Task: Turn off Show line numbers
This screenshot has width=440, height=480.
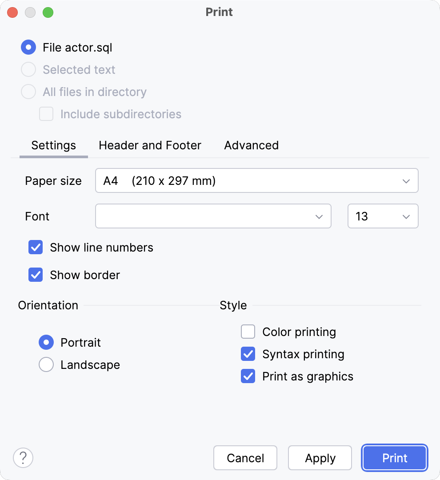Action: point(36,247)
